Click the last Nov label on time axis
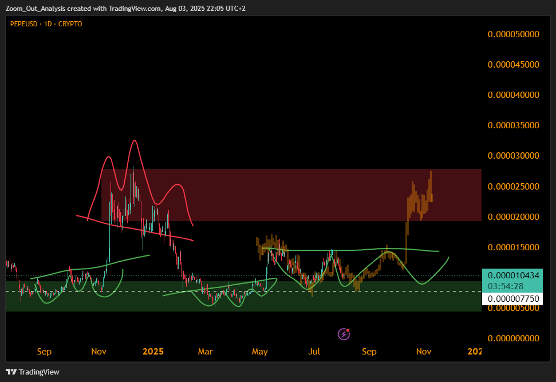This screenshot has width=556, height=382. (x=423, y=352)
